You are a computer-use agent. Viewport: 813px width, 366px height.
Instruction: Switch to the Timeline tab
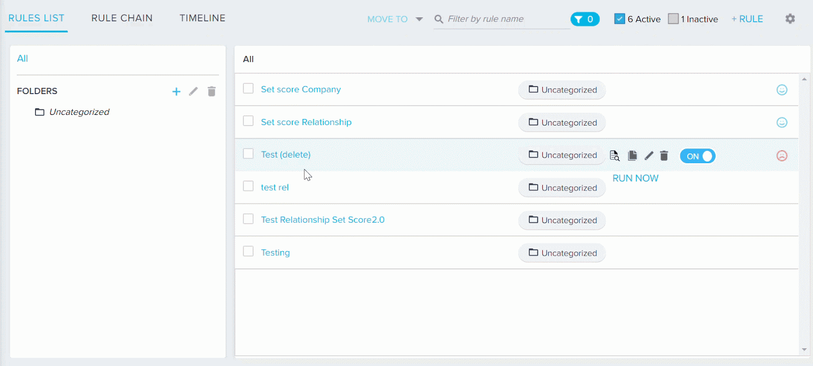tap(202, 18)
